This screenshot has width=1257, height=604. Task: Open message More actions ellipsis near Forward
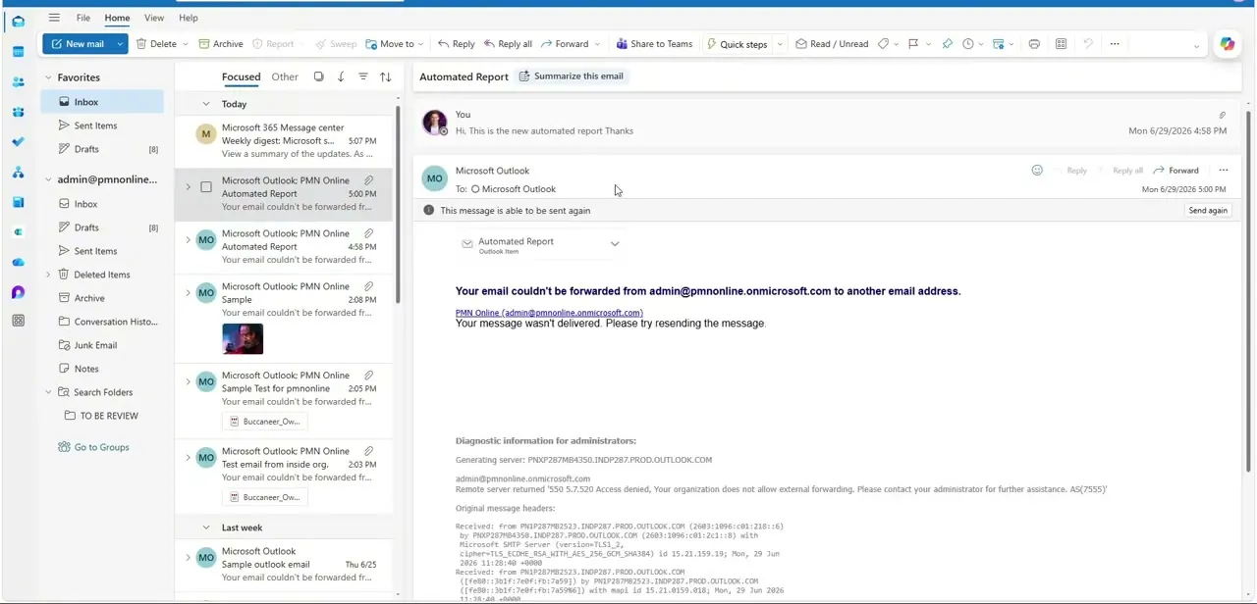pyautogui.click(x=1223, y=171)
